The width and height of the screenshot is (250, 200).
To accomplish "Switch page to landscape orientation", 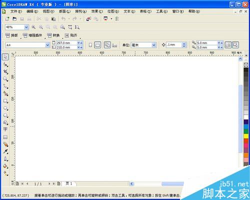I will (97, 45).
